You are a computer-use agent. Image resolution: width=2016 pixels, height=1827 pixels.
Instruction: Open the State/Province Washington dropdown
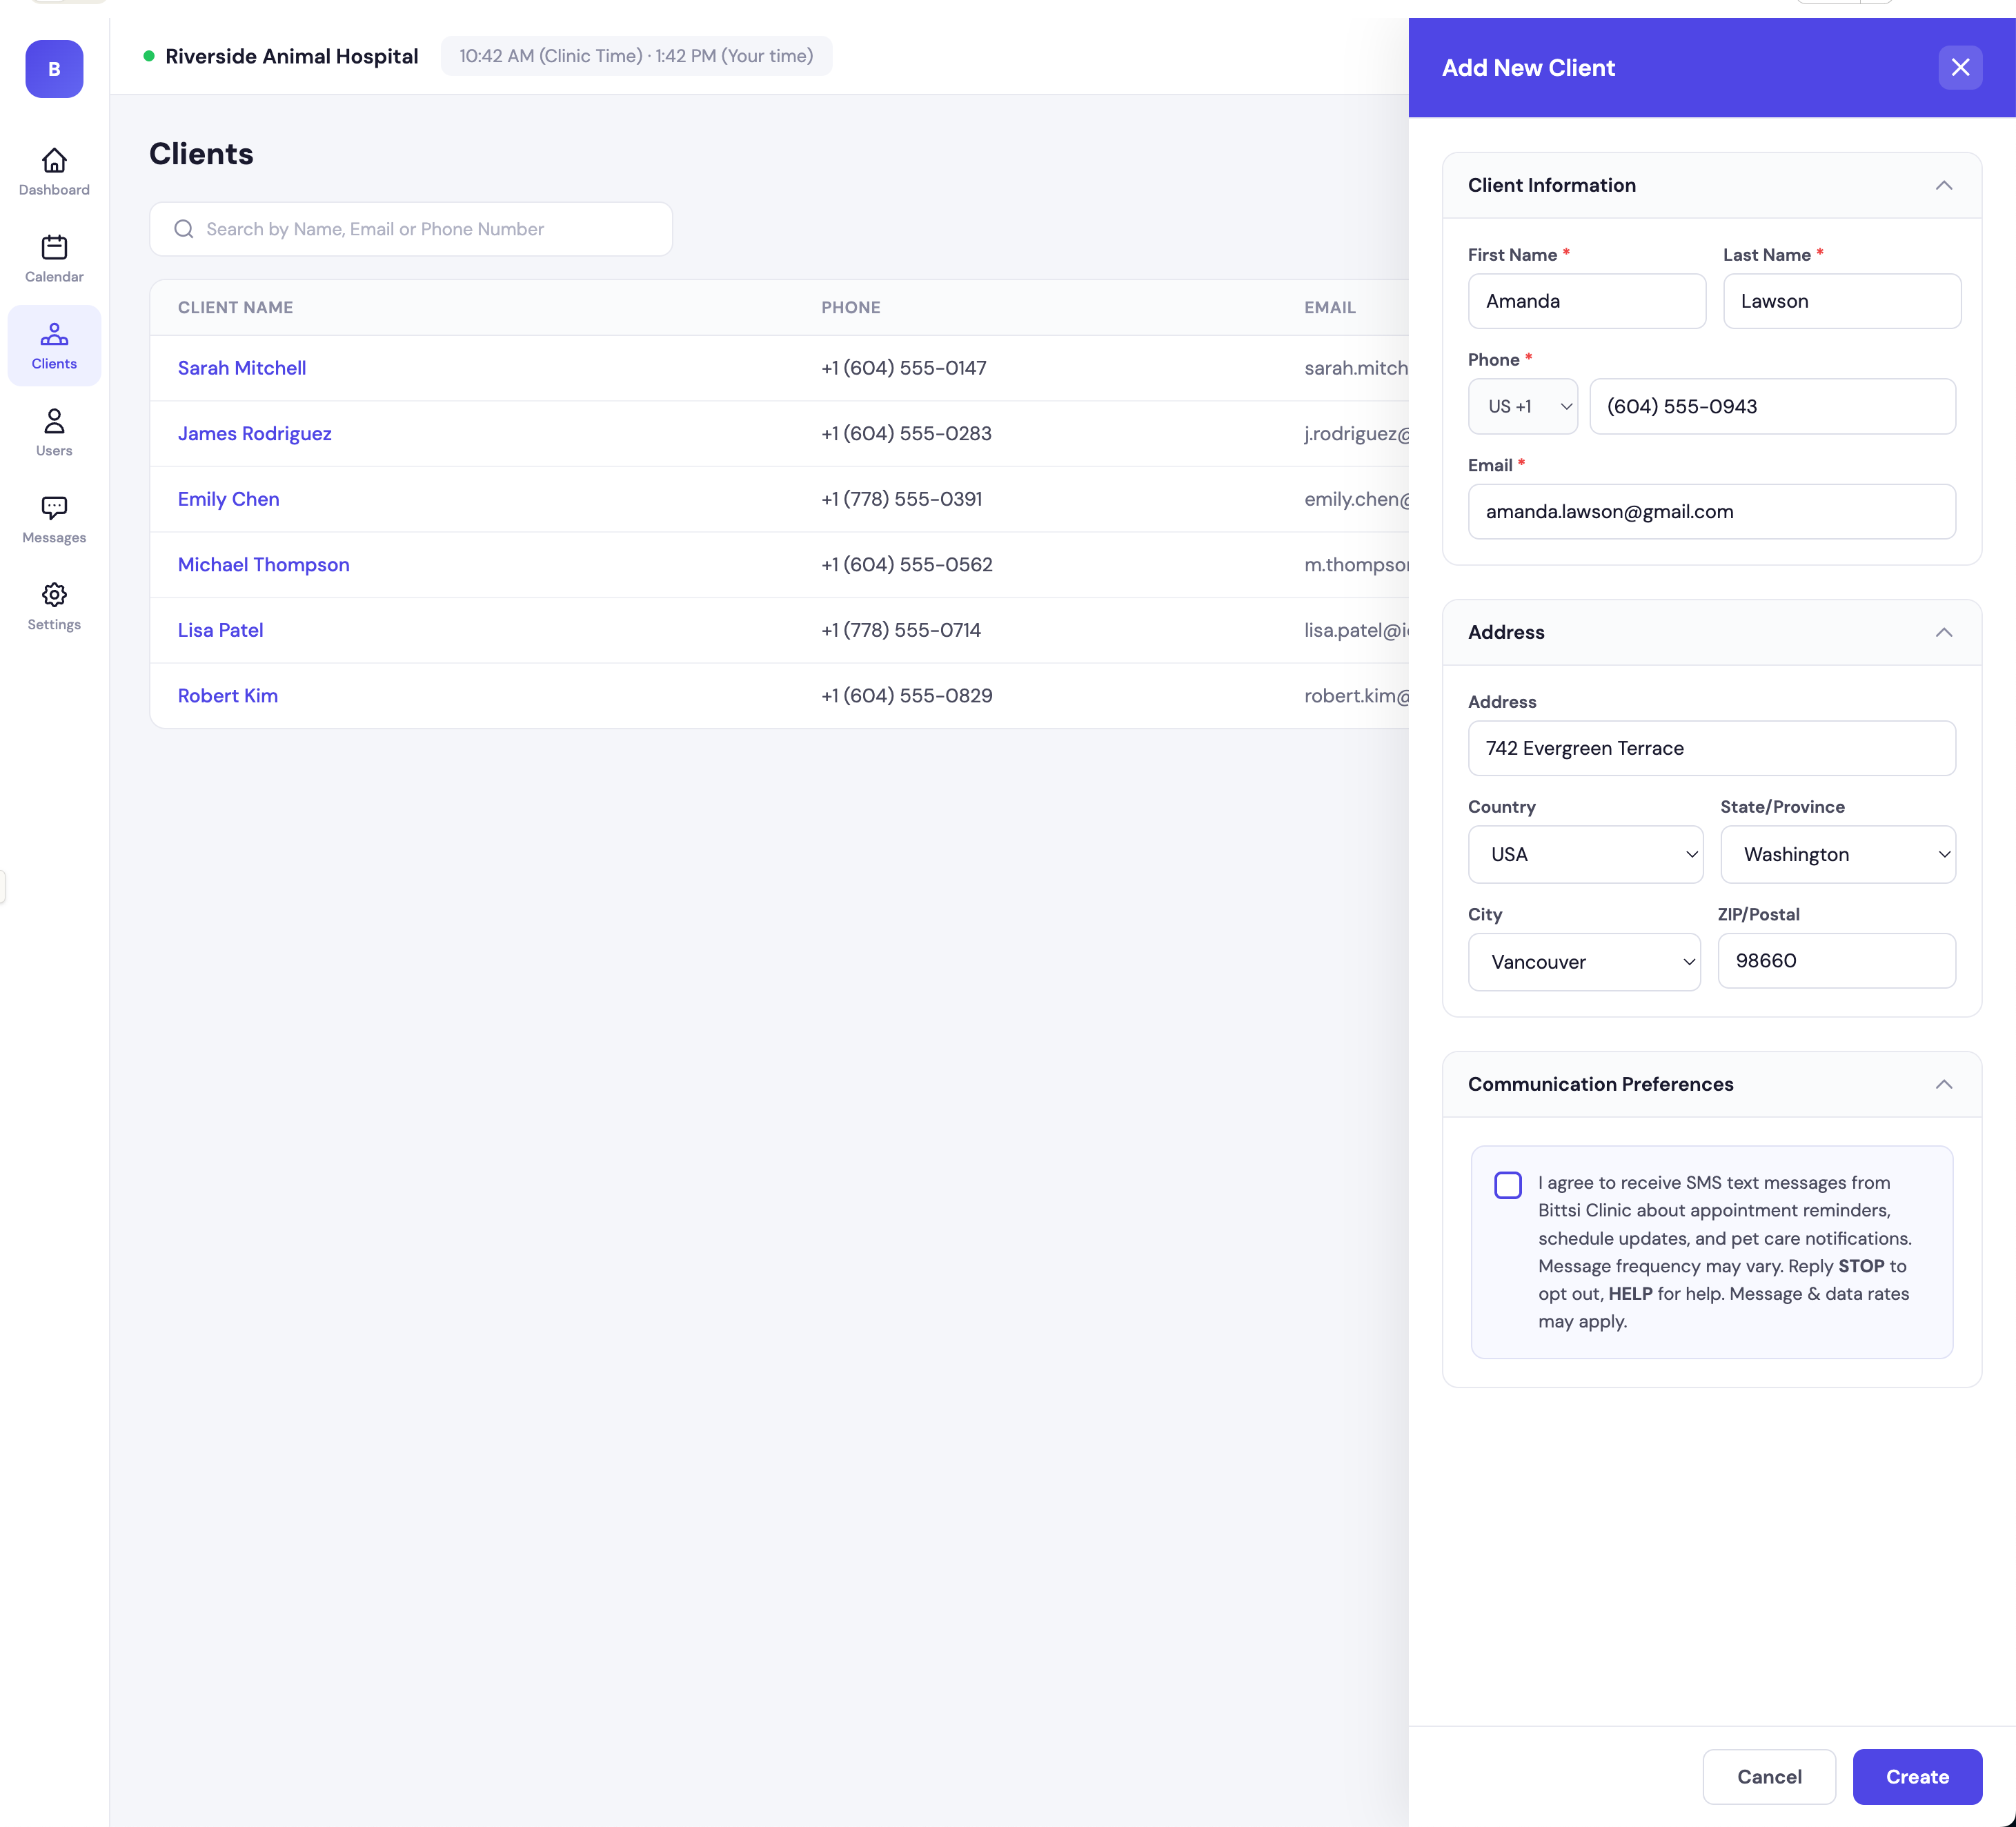pyautogui.click(x=1837, y=854)
